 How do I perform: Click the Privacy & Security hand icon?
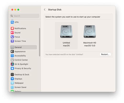coord(12,68)
